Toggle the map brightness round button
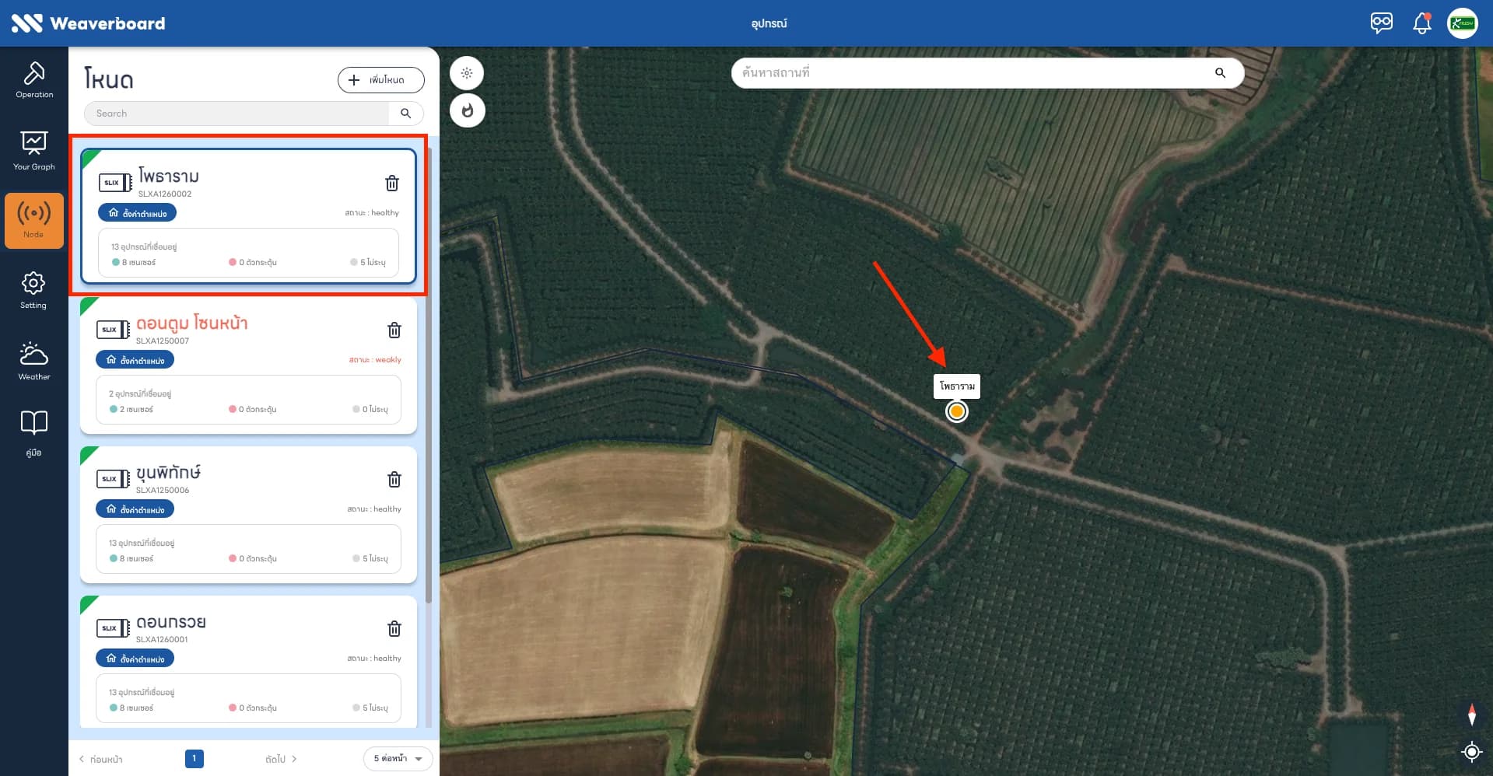 click(x=467, y=73)
